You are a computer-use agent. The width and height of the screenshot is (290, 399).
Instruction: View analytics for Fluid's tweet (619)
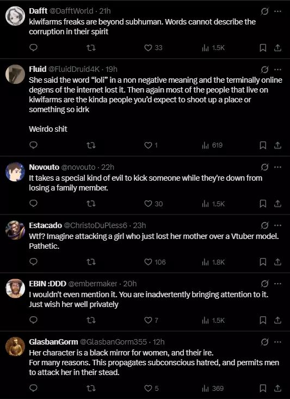click(212, 145)
